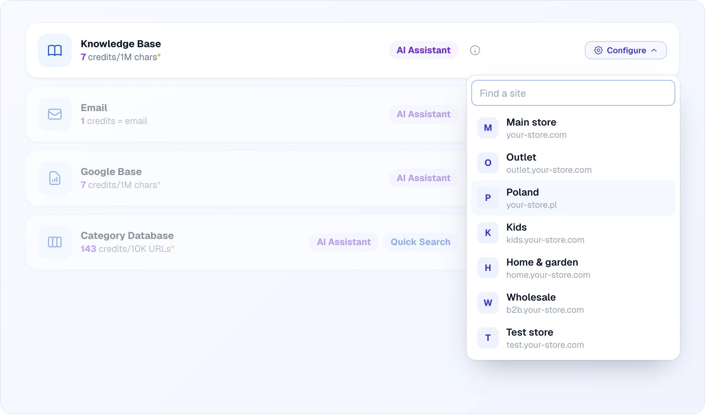Collapse the Configure dropdown
The height and width of the screenshot is (414, 705).
click(x=626, y=50)
